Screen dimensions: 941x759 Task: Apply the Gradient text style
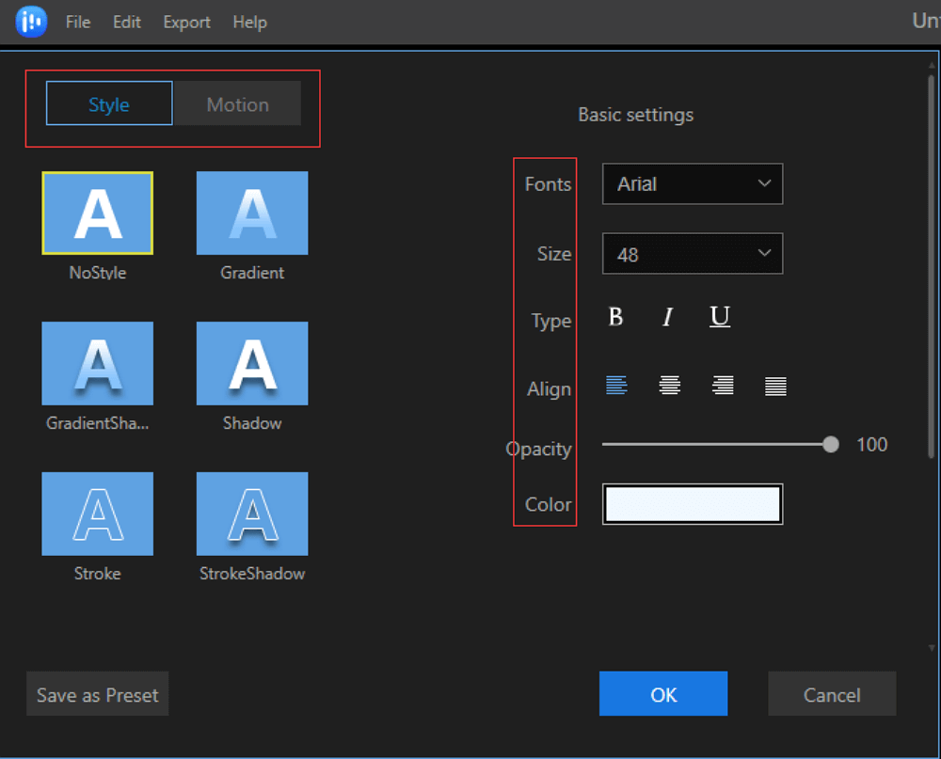point(251,213)
